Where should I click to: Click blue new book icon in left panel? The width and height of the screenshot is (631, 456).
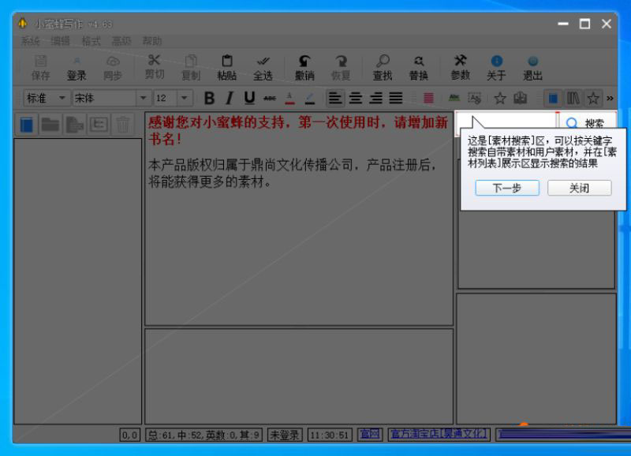coord(27,125)
